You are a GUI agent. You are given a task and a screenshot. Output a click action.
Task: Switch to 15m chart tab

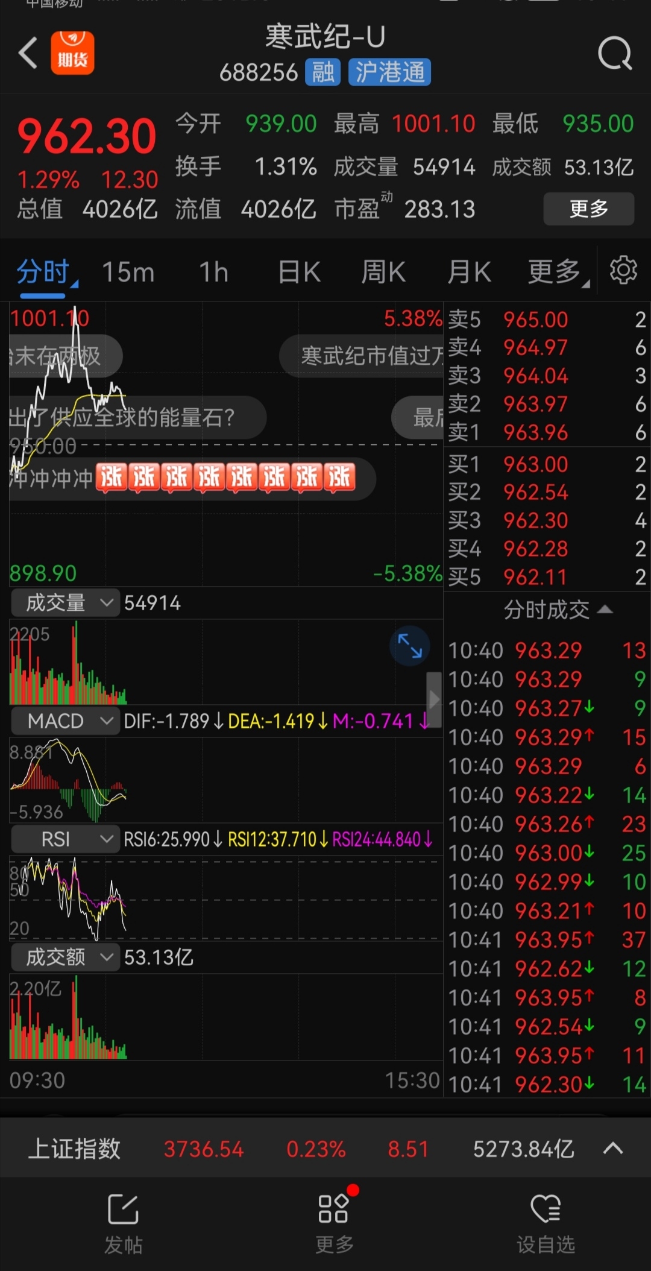tap(128, 272)
